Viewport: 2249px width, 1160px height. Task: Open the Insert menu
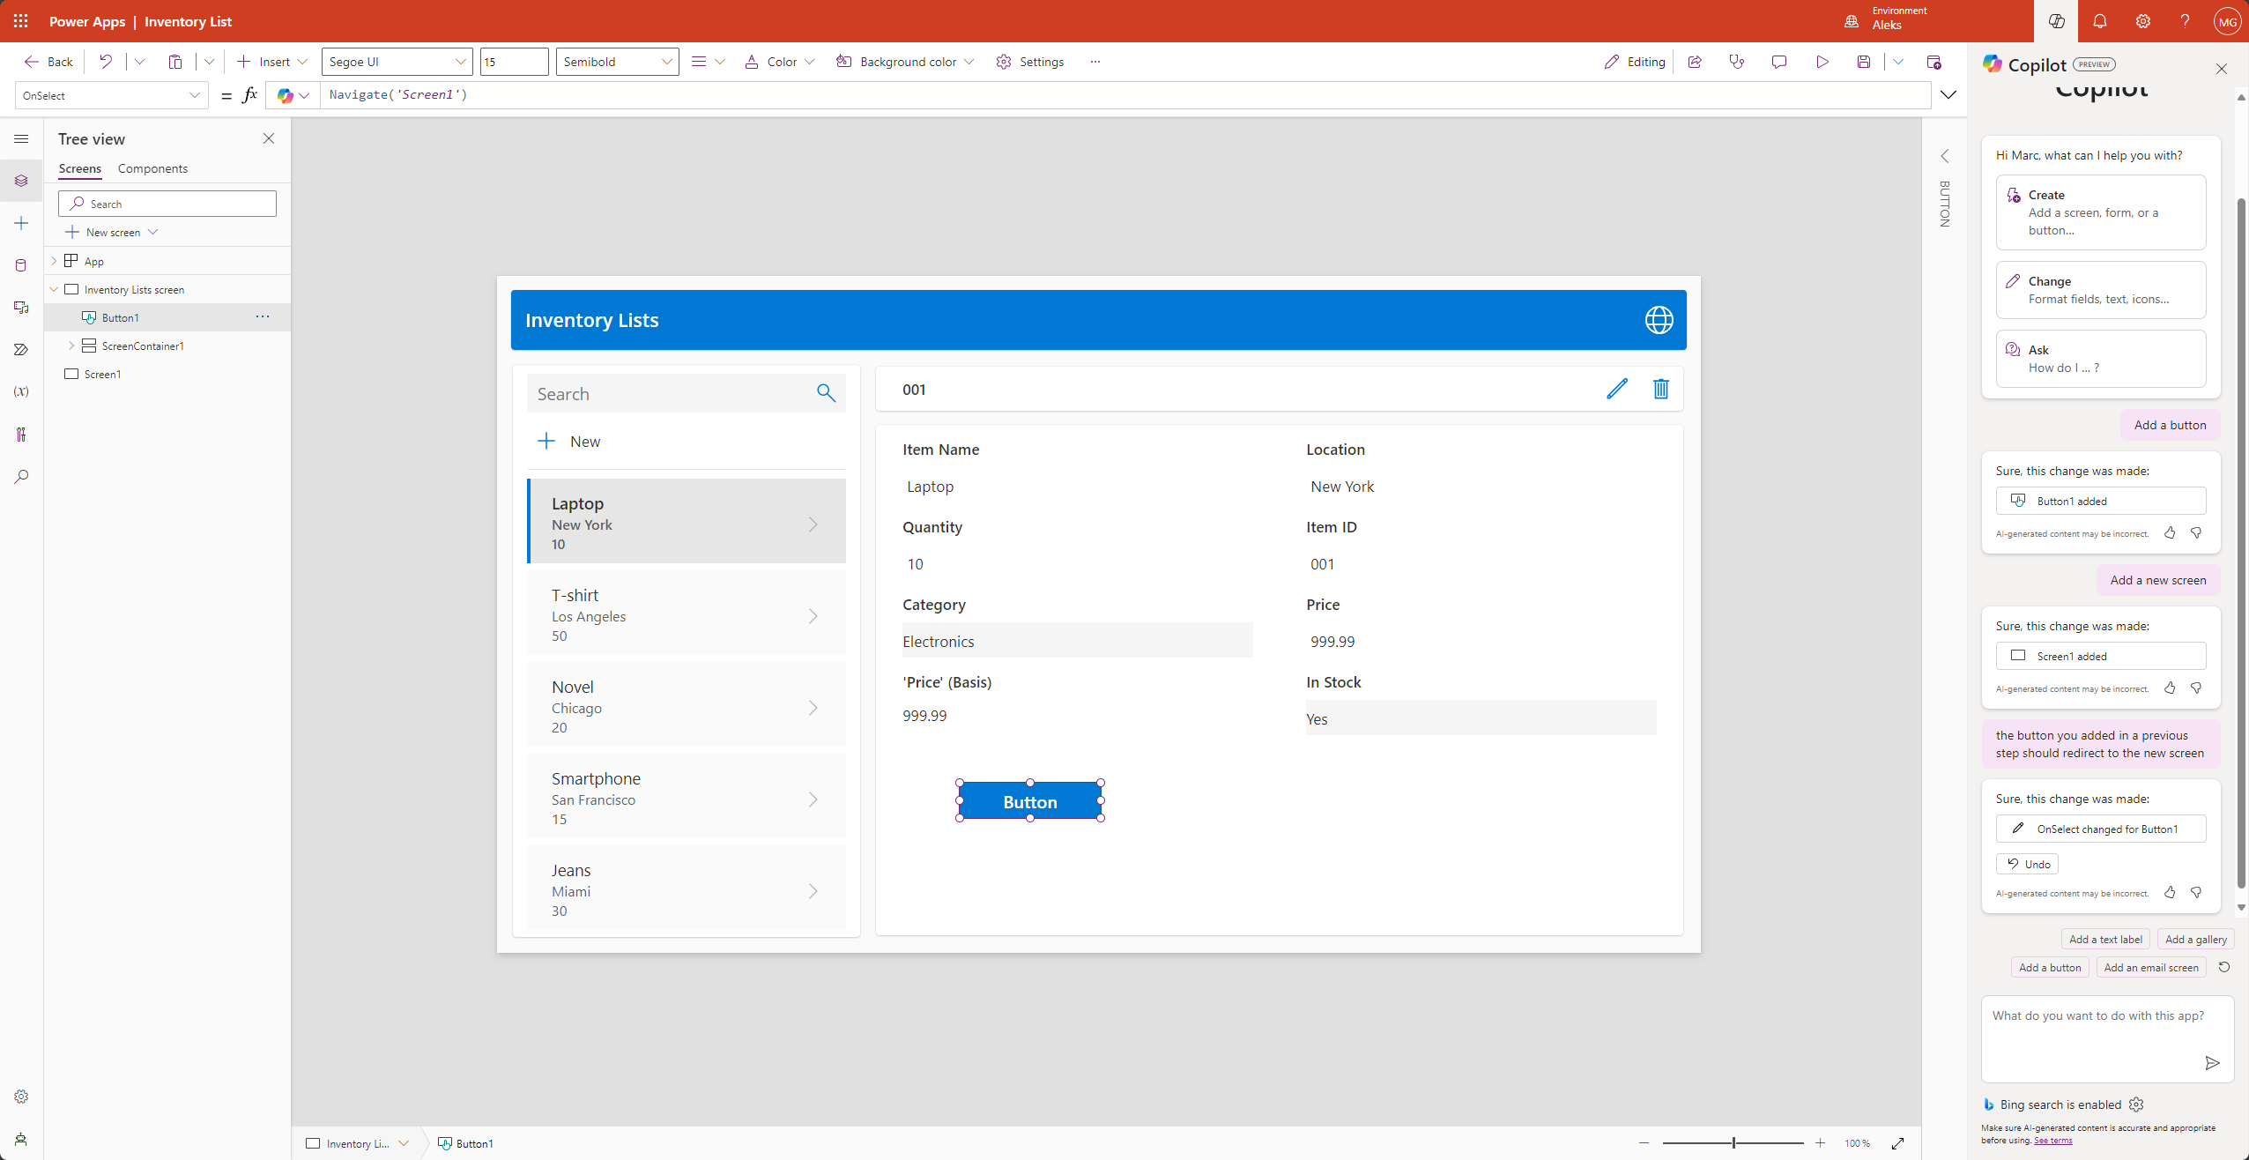(272, 62)
